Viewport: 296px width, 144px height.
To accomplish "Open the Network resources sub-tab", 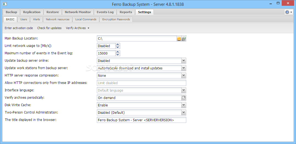I will [57, 19].
